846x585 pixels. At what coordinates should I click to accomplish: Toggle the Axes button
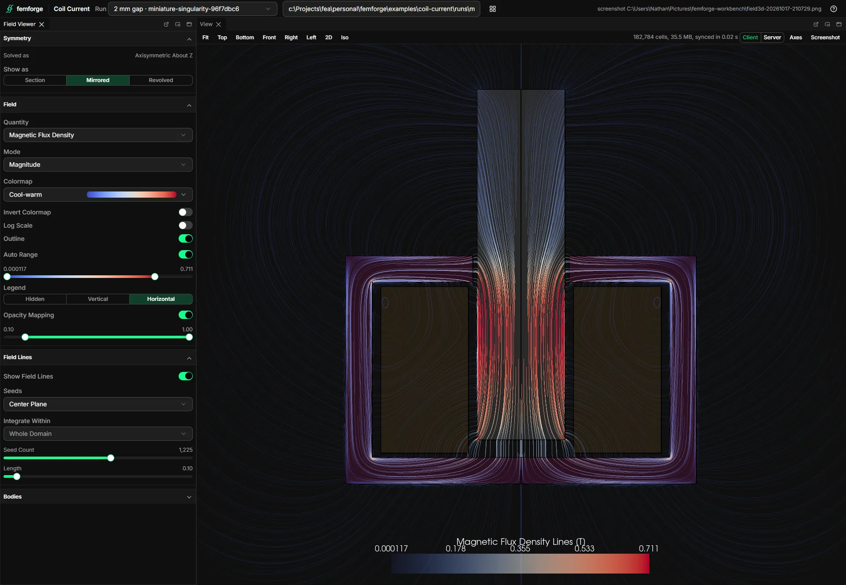[796, 37]
